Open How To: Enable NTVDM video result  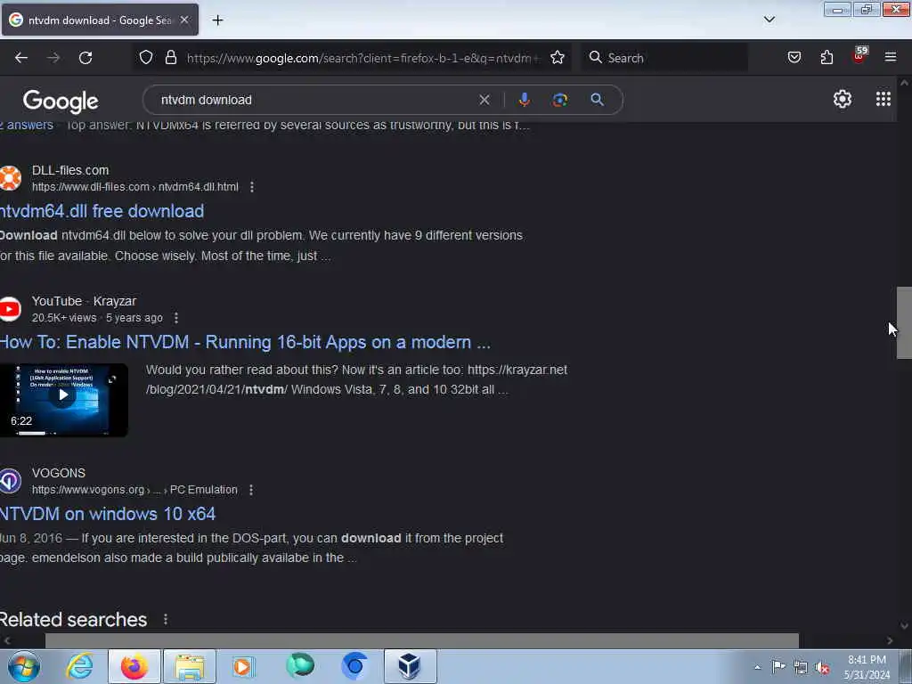245,342
